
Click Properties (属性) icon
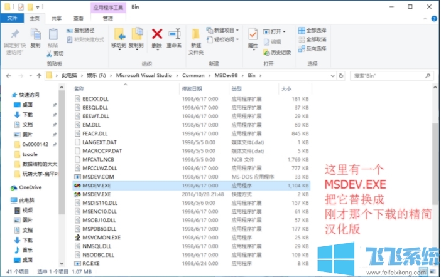[253, 35]
